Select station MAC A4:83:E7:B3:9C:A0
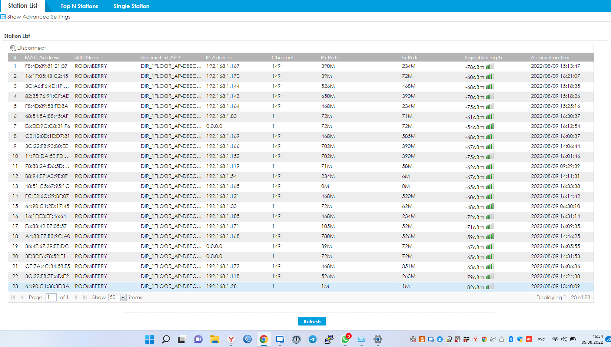 [301, 237]
